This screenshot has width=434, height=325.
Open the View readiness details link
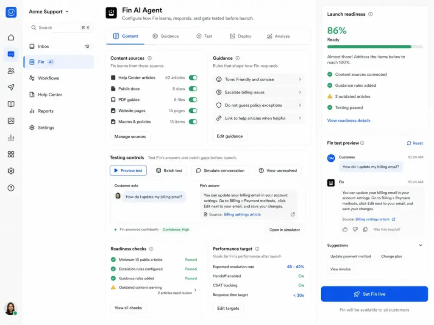pyautogui.click(x=348, y=121)
